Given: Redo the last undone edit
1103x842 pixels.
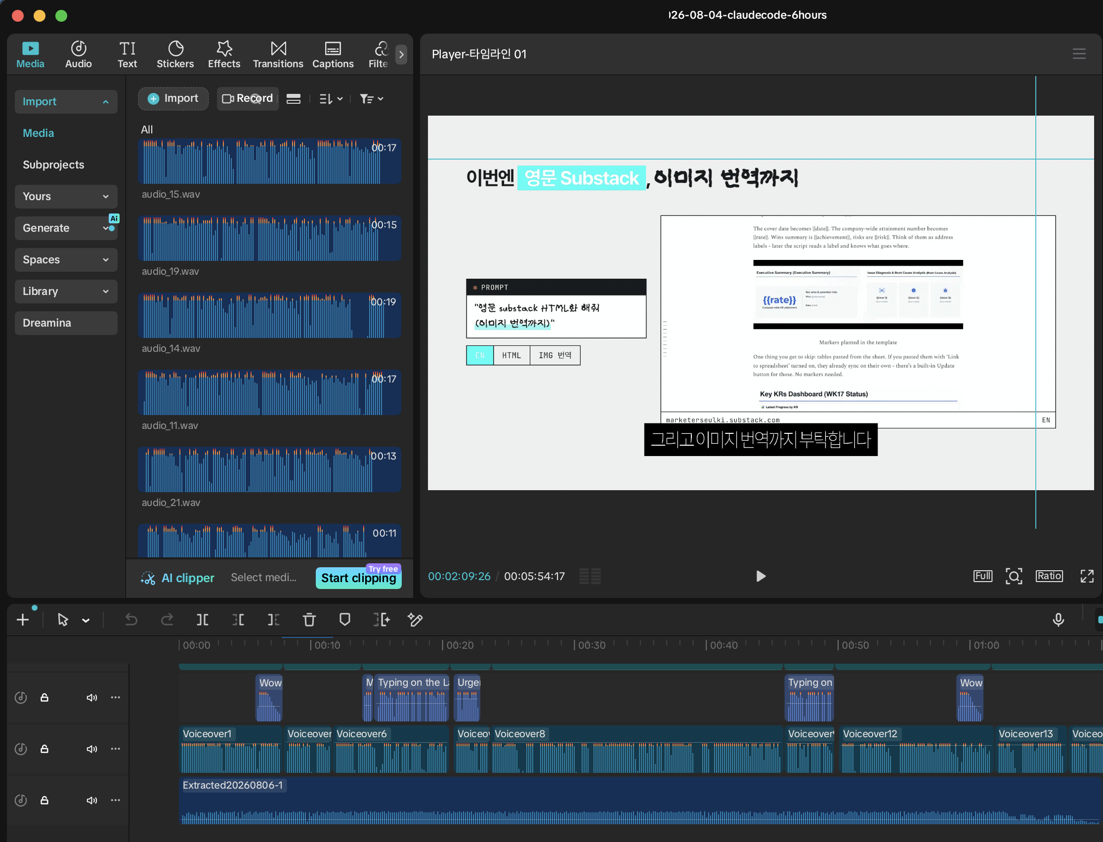Looking at the screenshot, I should click(x=168, y=620).
